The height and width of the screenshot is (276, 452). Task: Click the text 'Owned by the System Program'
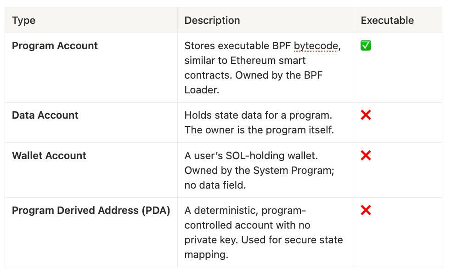point(259,170)
